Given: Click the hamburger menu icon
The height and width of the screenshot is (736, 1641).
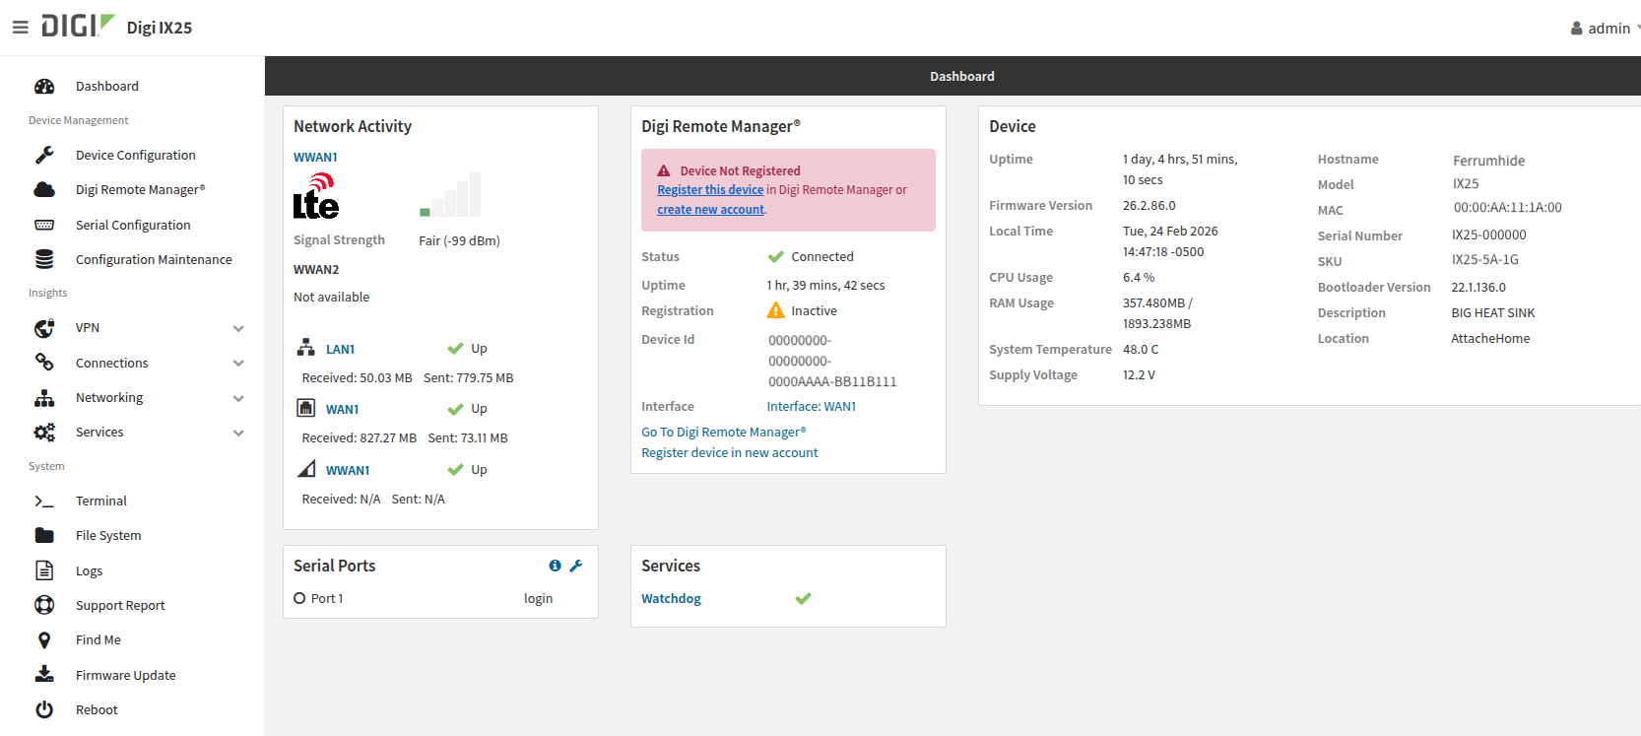Looking at the screenshot, I should [x=20, y=28].
